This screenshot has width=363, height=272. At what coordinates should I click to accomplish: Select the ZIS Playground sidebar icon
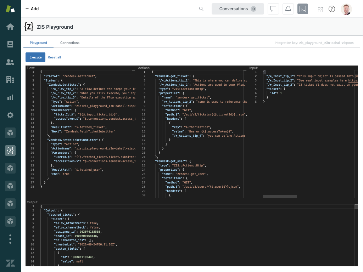[x=10, y=151]
